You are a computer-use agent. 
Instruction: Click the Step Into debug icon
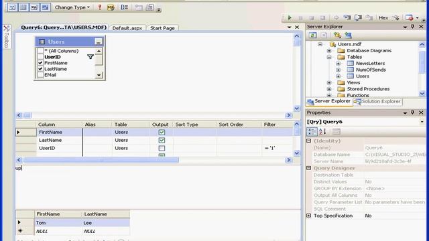[x=347, y=18]
